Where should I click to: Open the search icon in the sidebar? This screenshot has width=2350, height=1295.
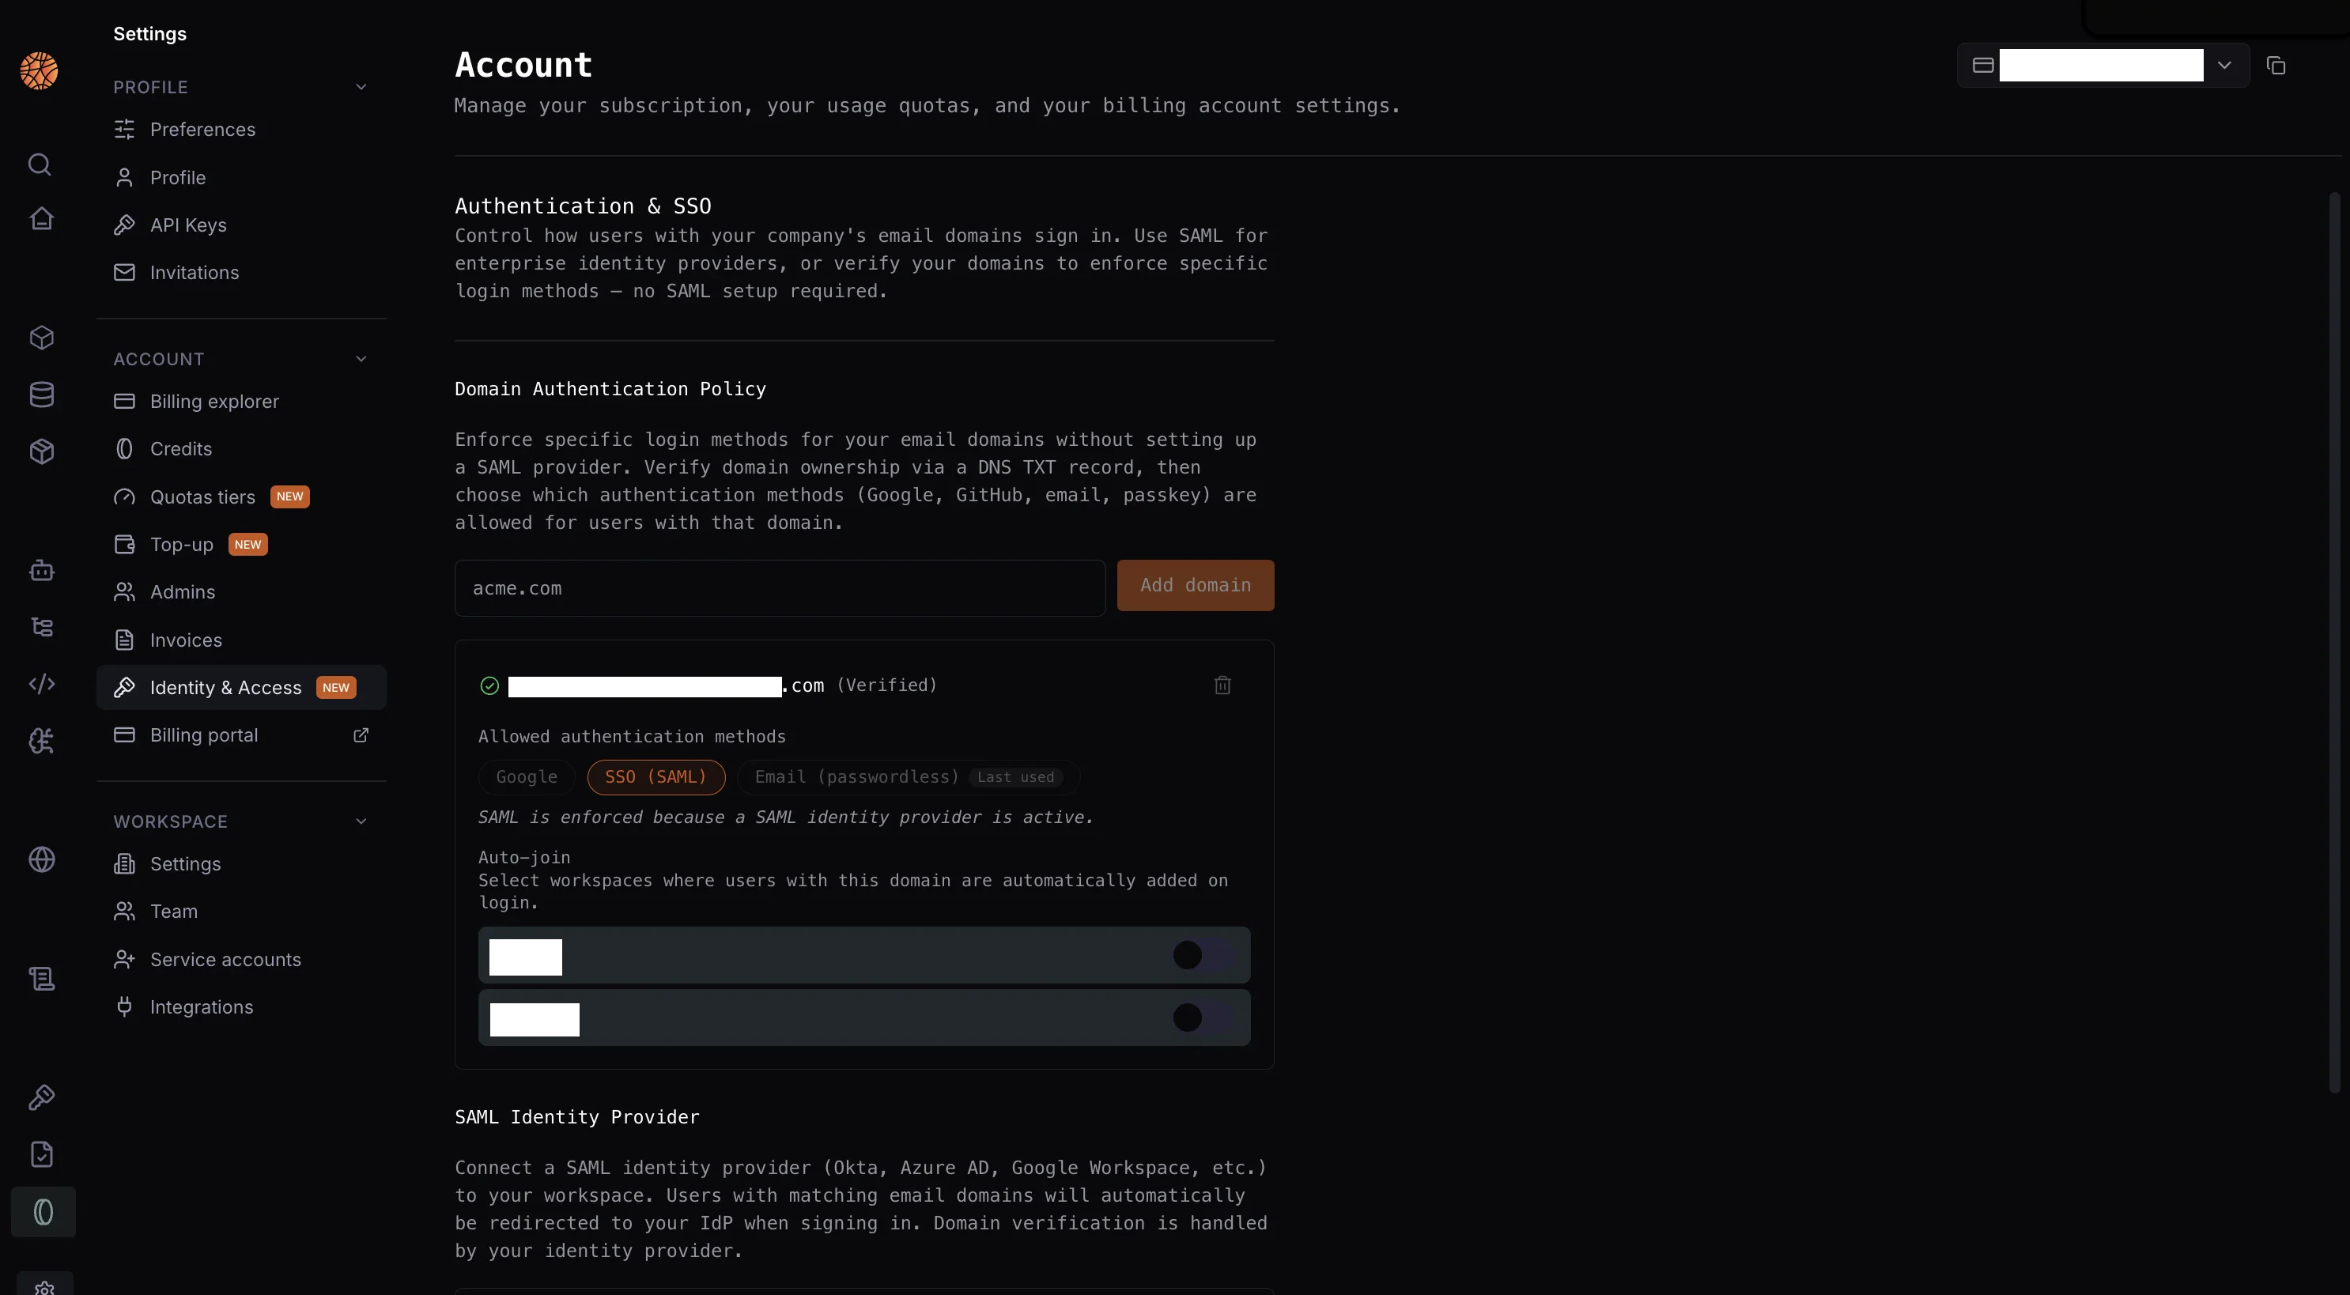[41, 164]
